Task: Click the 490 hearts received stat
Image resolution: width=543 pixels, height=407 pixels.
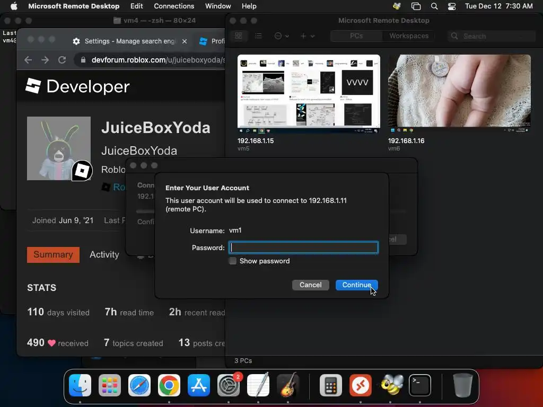Action: [x=58, y=343]
